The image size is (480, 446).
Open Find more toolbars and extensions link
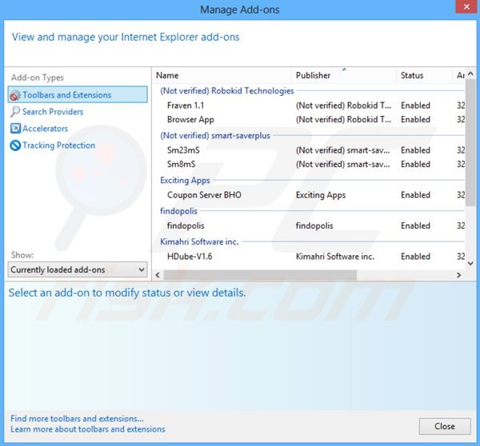coord(77,419)
